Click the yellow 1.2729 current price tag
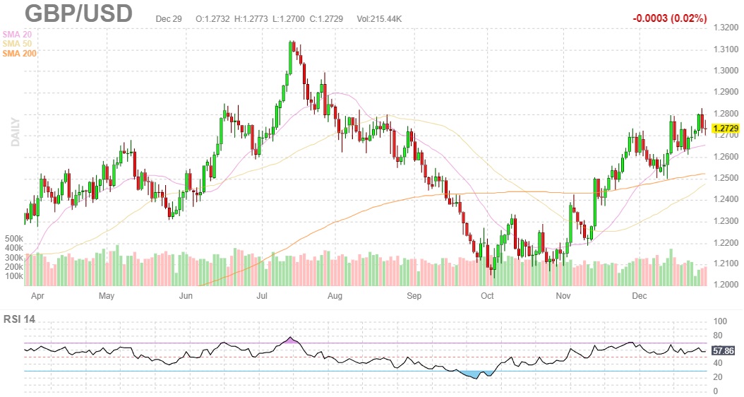This screenshot has width=744, height=397. point(726,129)
